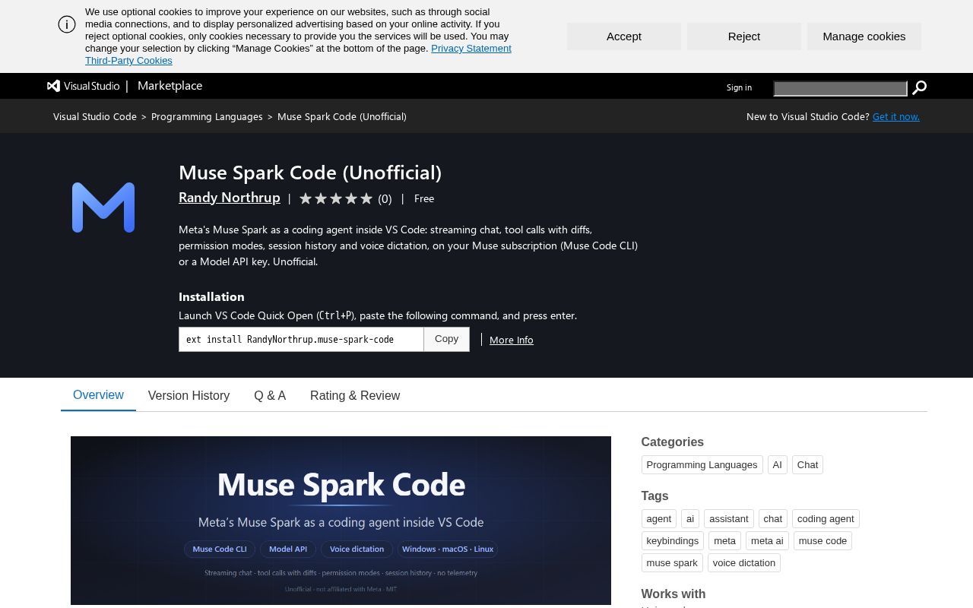The image size is (973, 608).
Task: Reject optional cookies
Action: [x=744, y=36]
